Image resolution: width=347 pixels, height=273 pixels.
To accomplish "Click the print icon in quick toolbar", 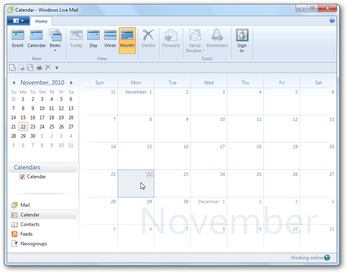I will click(39, 68).
